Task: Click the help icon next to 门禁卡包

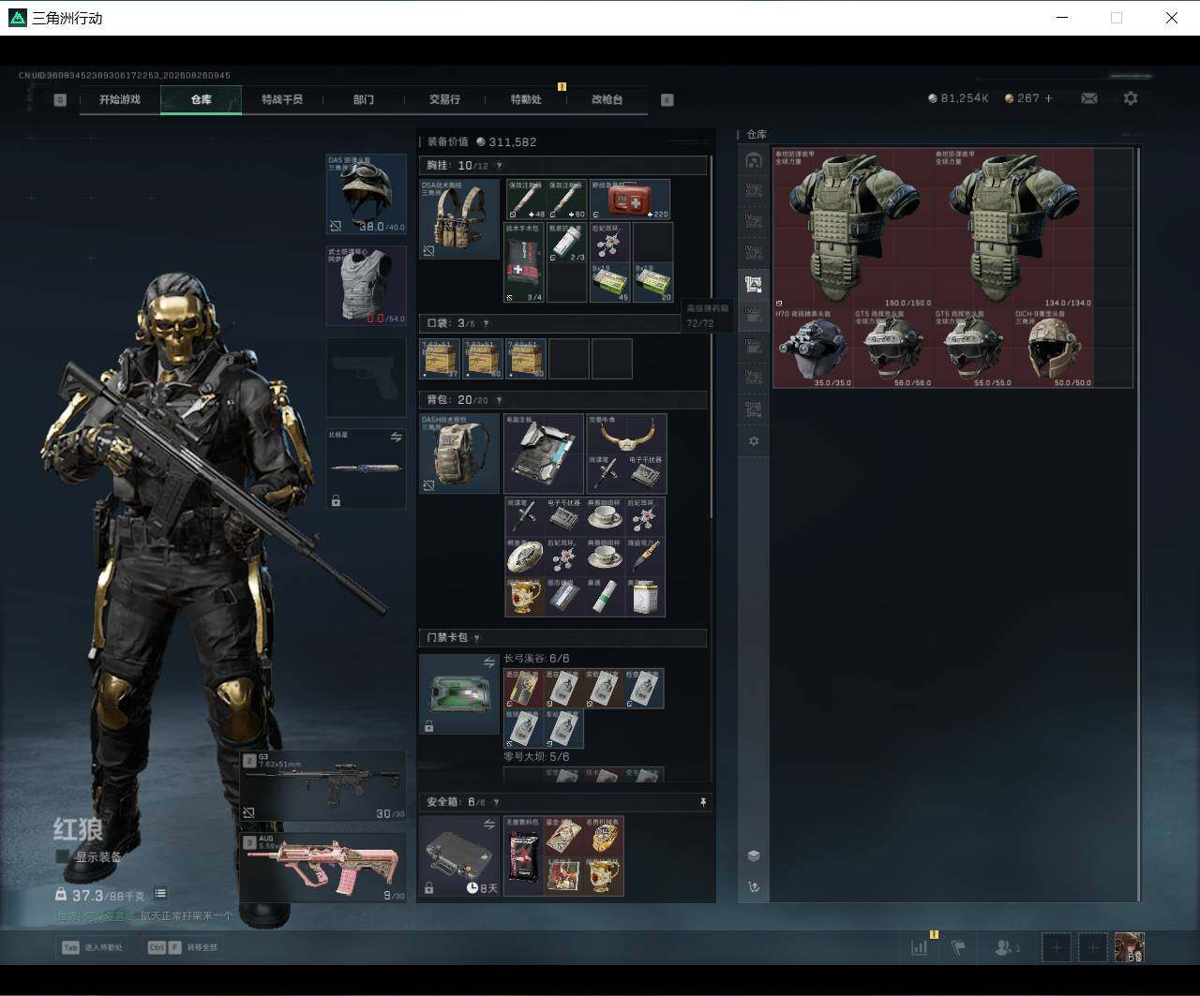Action: pyautogui.click(x=477, y=638)
